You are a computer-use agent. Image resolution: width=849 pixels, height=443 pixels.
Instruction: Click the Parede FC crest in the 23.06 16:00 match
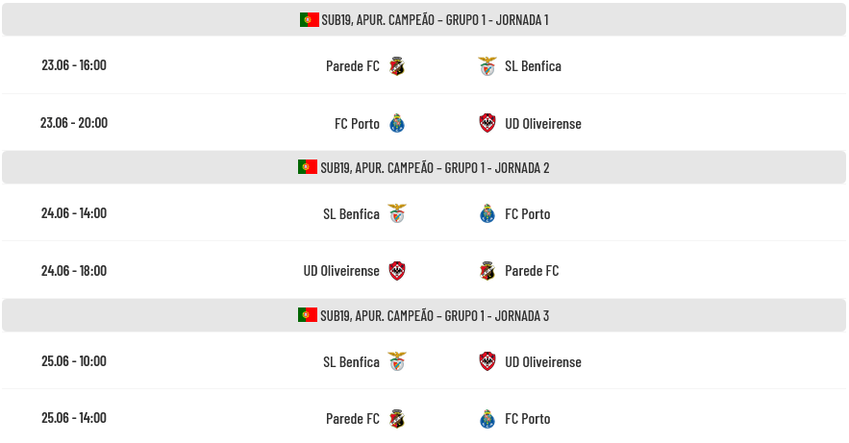[x=397, y=66]
